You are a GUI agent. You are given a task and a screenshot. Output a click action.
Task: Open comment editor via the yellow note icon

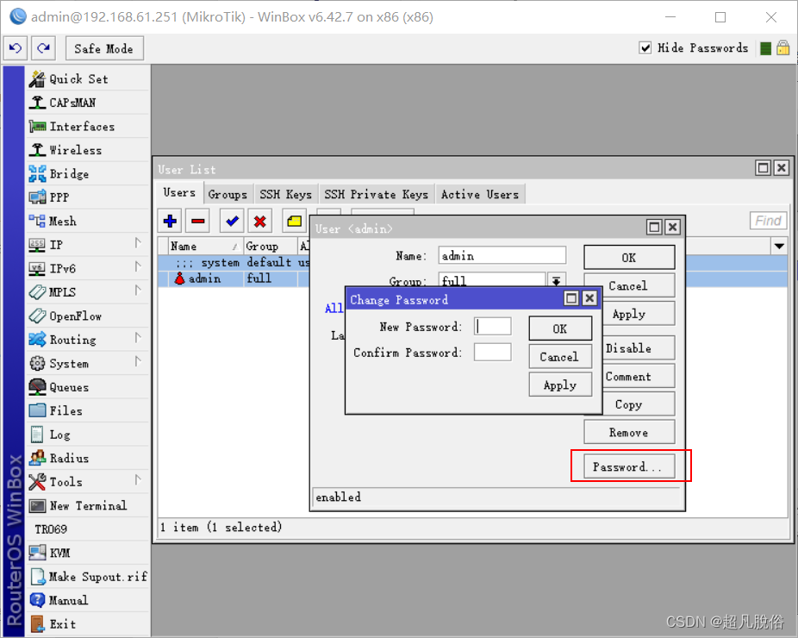pyautogui.click(x=293, y=221)
